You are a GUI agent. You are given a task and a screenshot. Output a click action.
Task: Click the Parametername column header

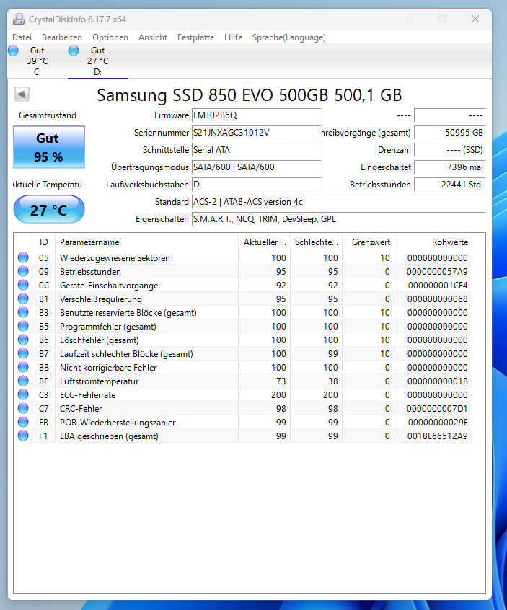[x=146, y=242]
